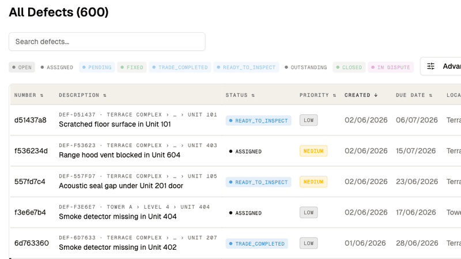Filter by ASSIGNED status chip
The height and width of the screenshot is (259, 461).
[x=56, y=67]
